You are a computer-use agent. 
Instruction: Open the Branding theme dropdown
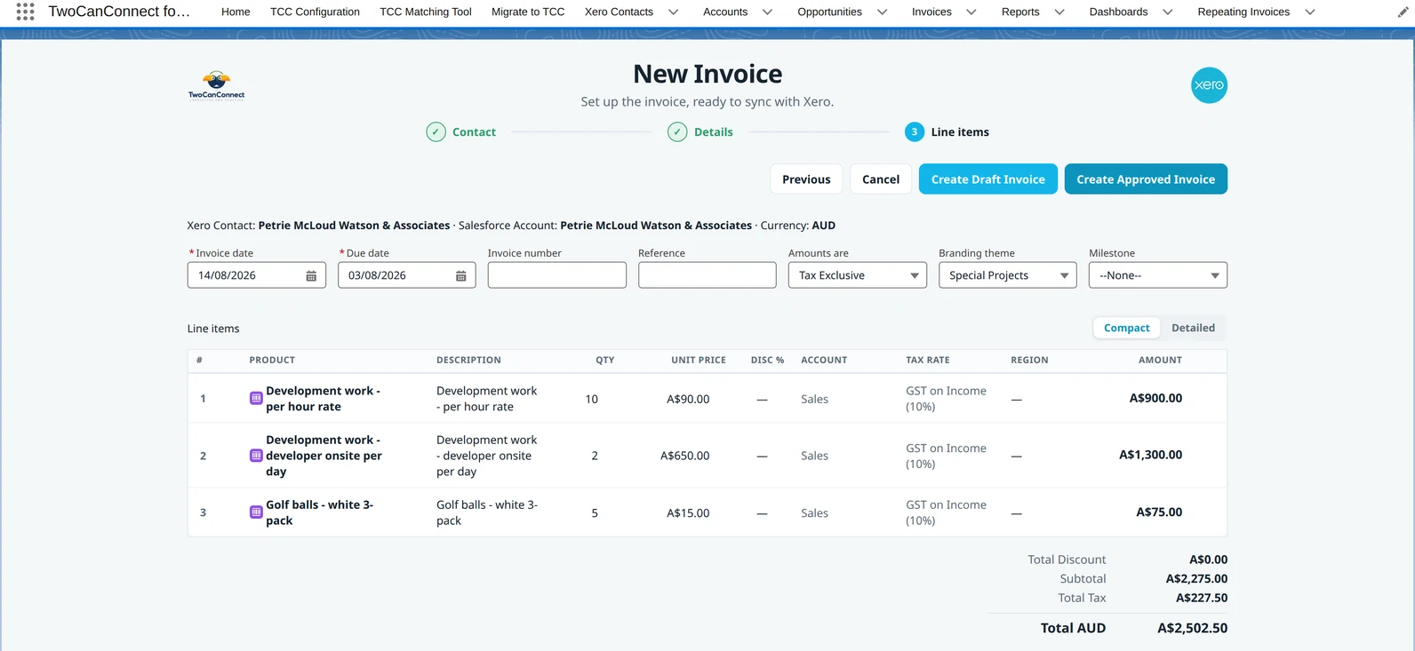point(1007,275)
